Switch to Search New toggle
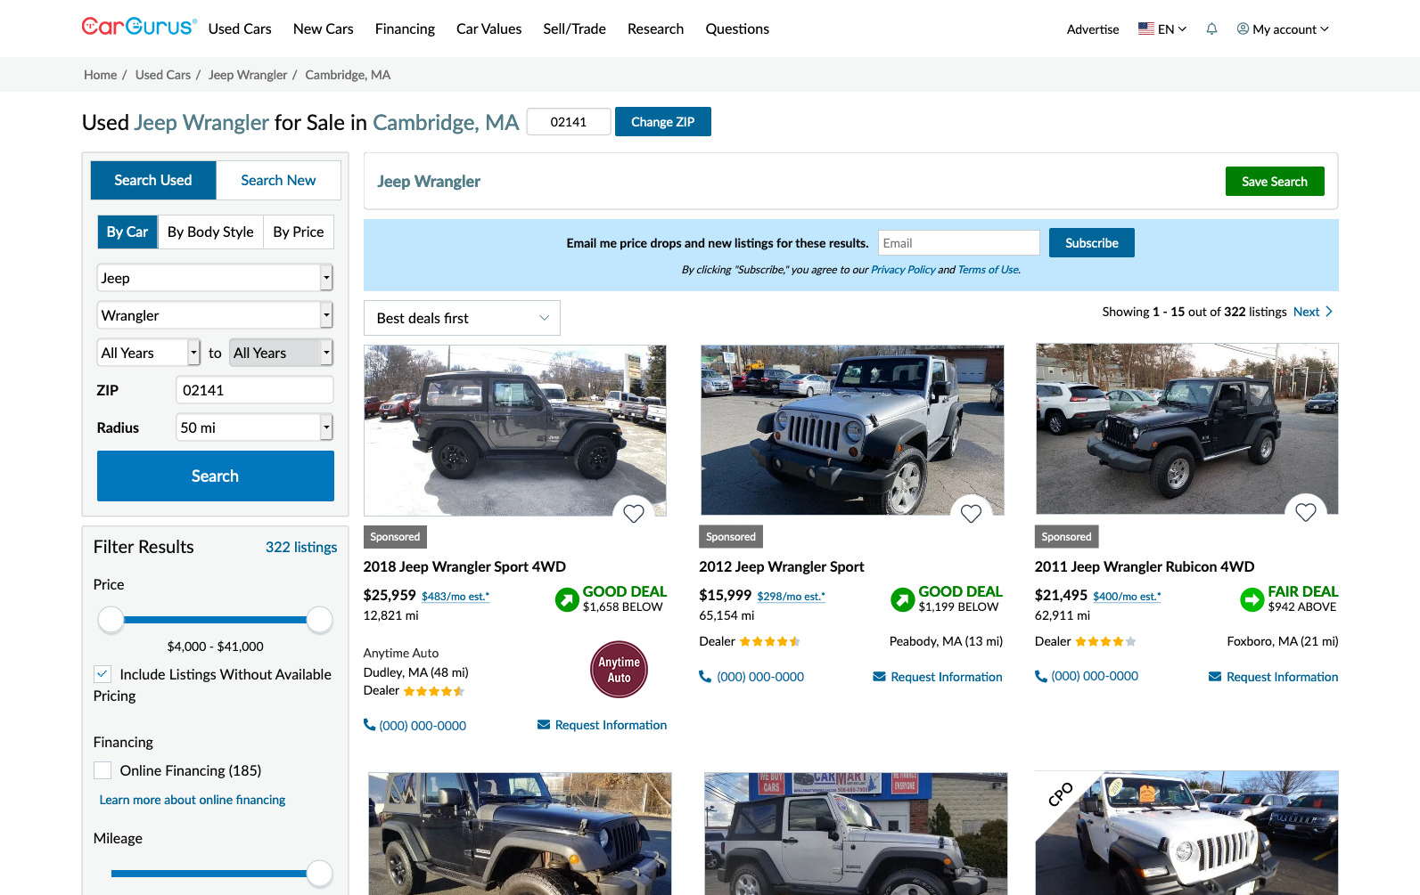 278,180
